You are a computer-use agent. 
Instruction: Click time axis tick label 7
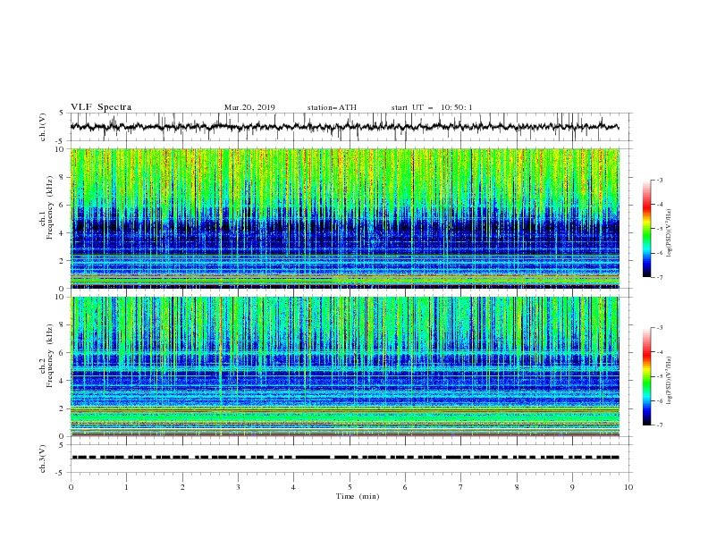[461, 487]
